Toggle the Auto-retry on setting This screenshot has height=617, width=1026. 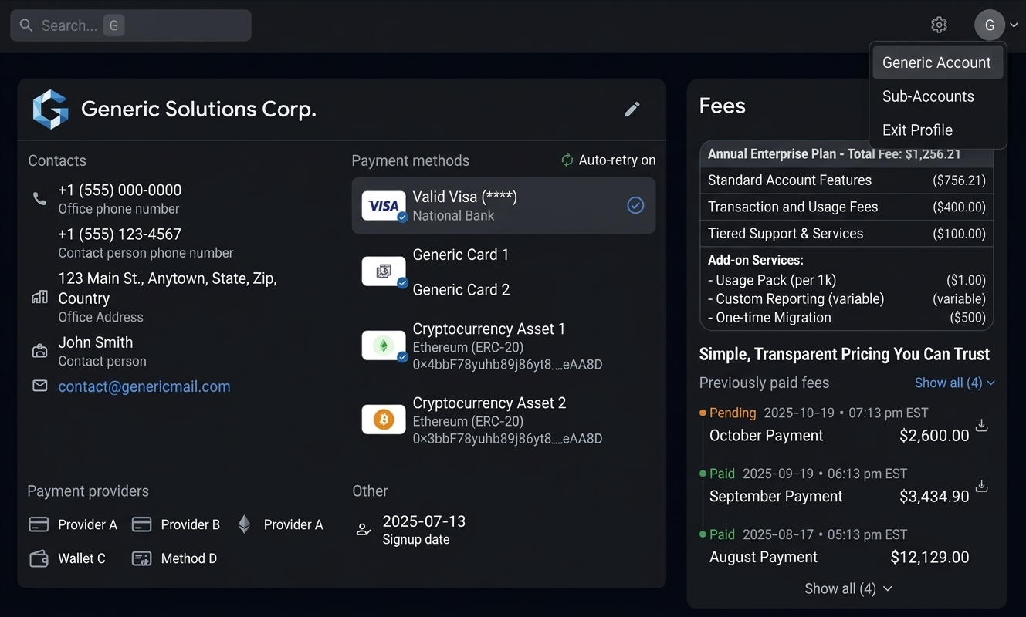tap(608, 160)
